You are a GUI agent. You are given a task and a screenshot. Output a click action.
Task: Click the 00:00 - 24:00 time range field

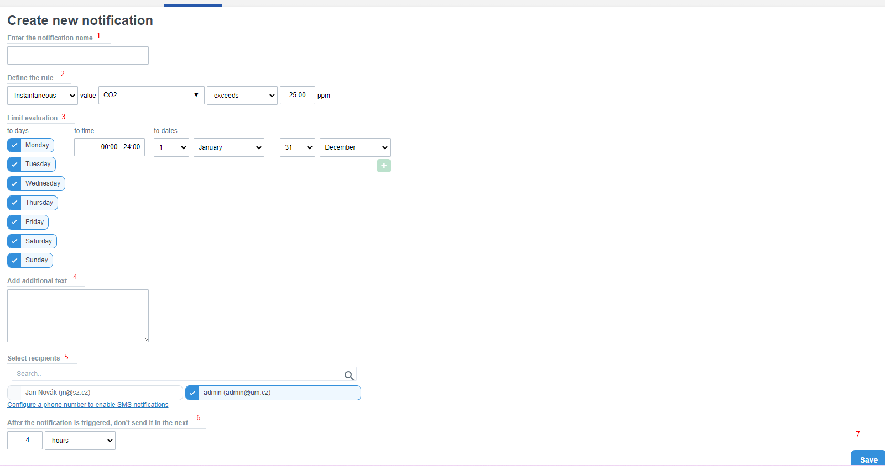[x=110, y=147]
